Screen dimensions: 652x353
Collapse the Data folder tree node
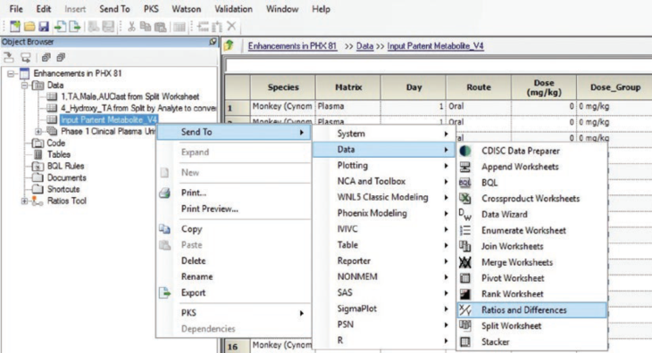pyautogui.click(x=24, y=86)
